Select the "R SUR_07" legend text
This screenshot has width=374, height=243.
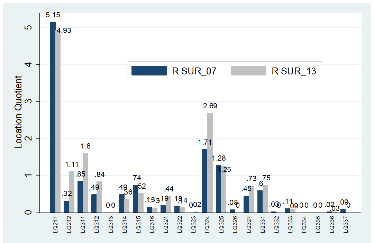tap(194, 71)
